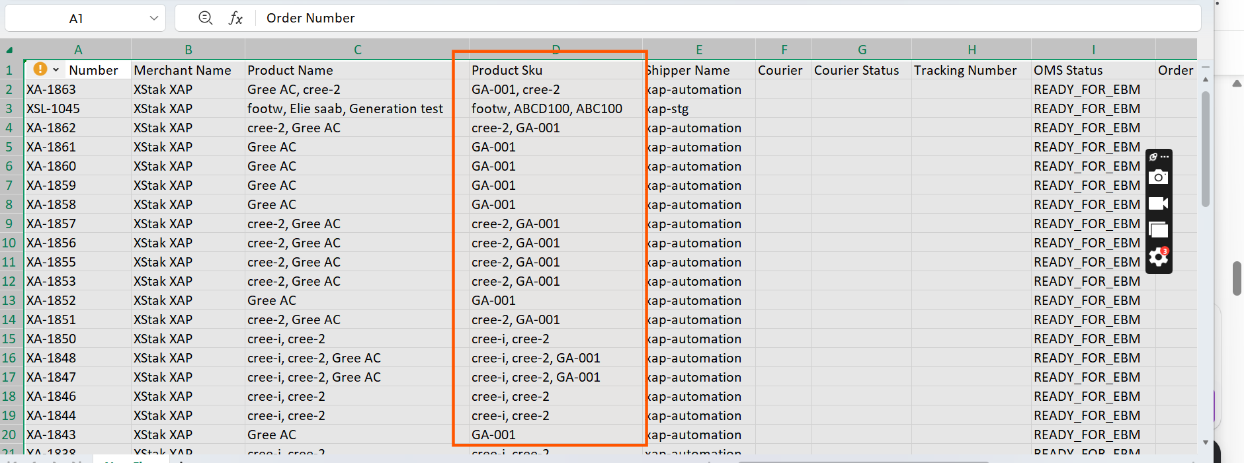Image resolution: width=1244 pixels, height=463 pixels.
Task: Open the fx insert function dialog
Action: point(235,19)
